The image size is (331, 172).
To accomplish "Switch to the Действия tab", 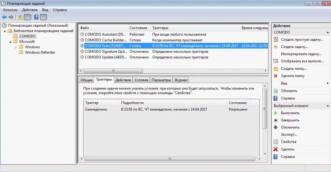I will point(123,80).
